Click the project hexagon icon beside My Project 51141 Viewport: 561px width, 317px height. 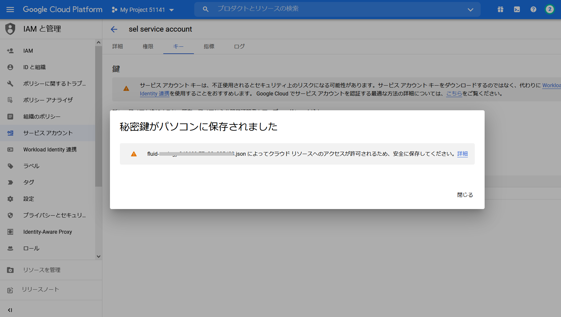tap(114, 10)
